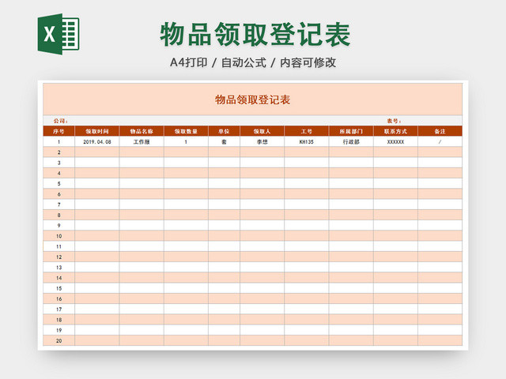506x379 pixels.
Task: Select the 领取数量 column header
Action: 186,131
